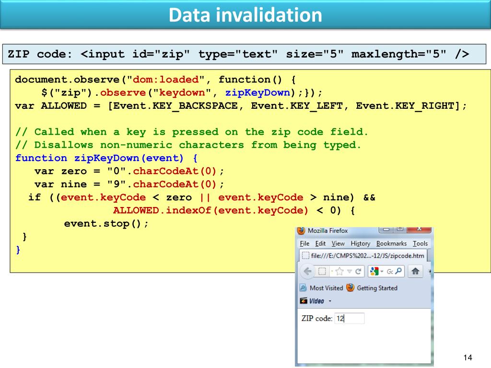Click the 'Event.KEY_BACKSPACE' text

[175, 106]
